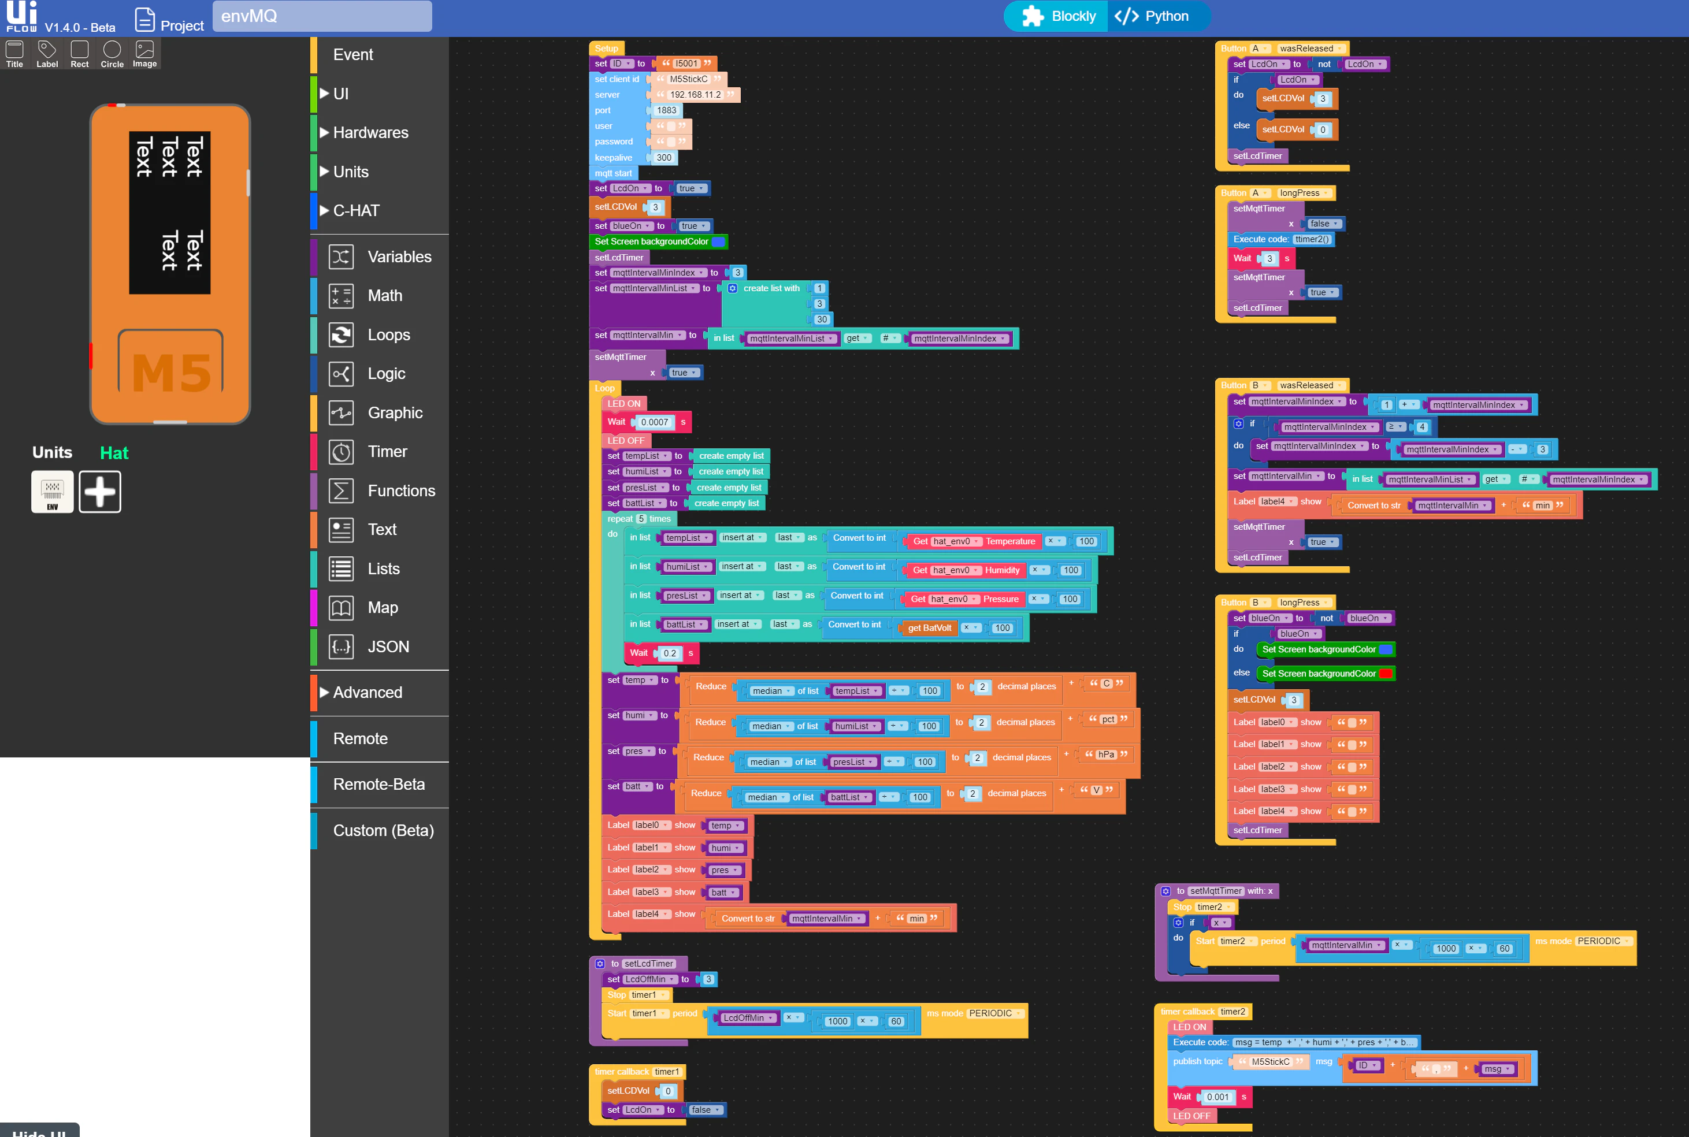Select the Label UI element tool
Screen dimensions: 1689x1137
(x=47, y=54)
